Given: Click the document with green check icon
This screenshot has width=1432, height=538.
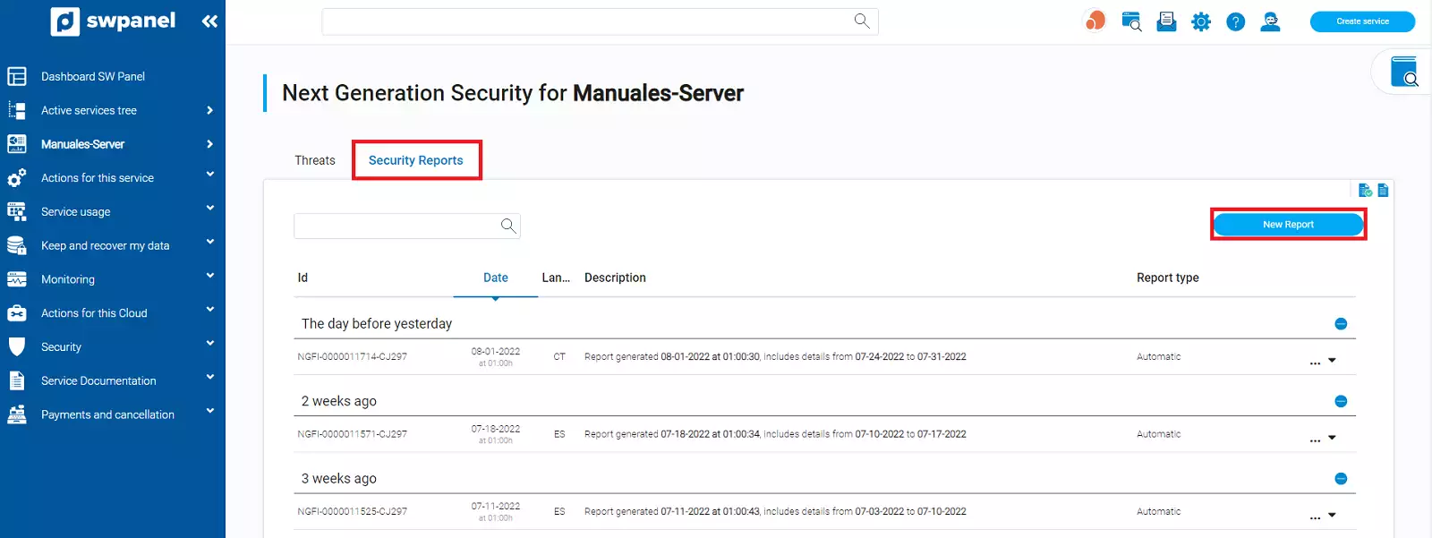Looking at the screenshot, I should pos(1365,190).
